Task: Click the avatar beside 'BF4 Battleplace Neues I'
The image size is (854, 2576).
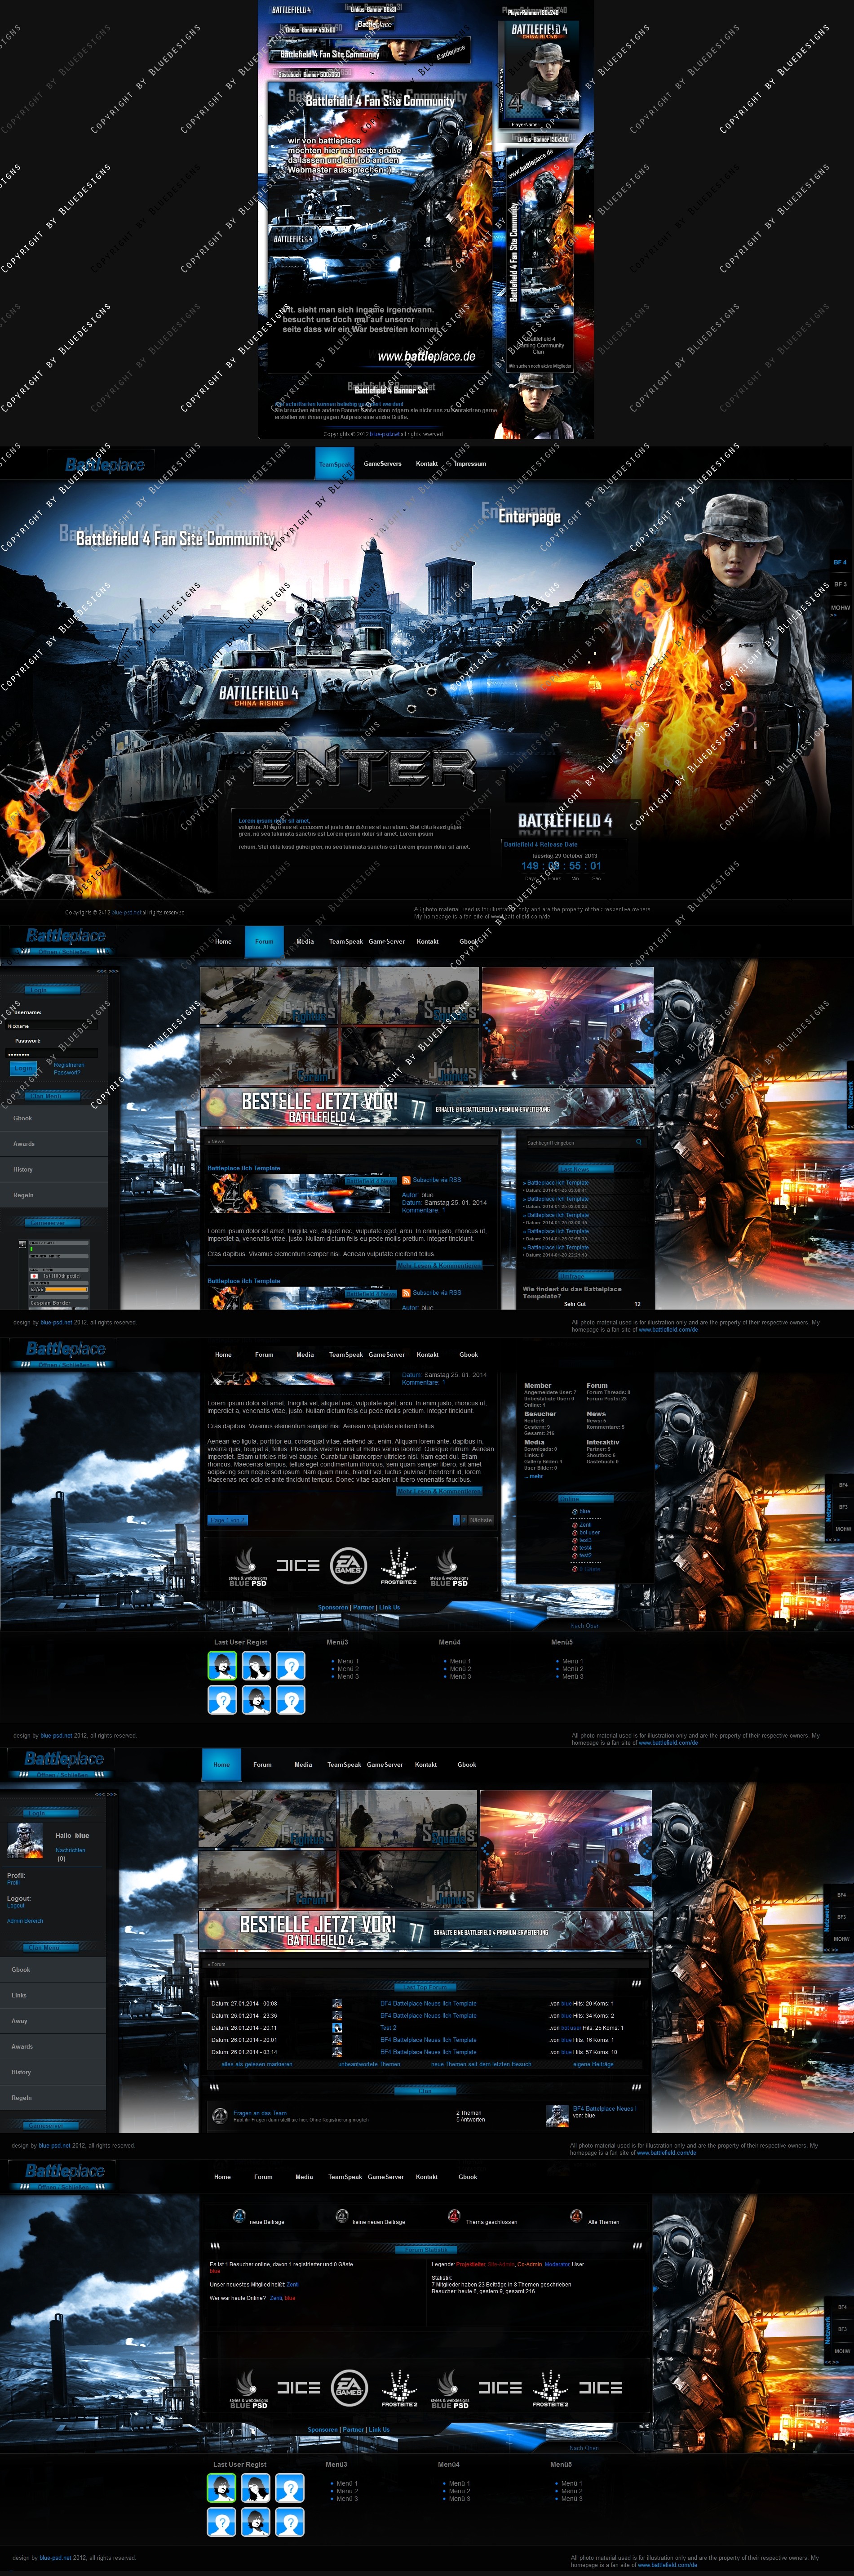Action: coord(558,2115)
